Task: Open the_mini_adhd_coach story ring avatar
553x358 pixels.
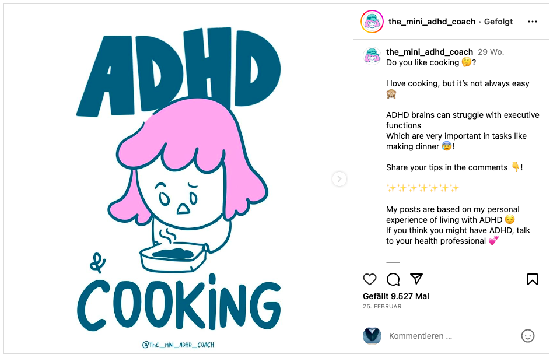Action: tap(372, 22)
